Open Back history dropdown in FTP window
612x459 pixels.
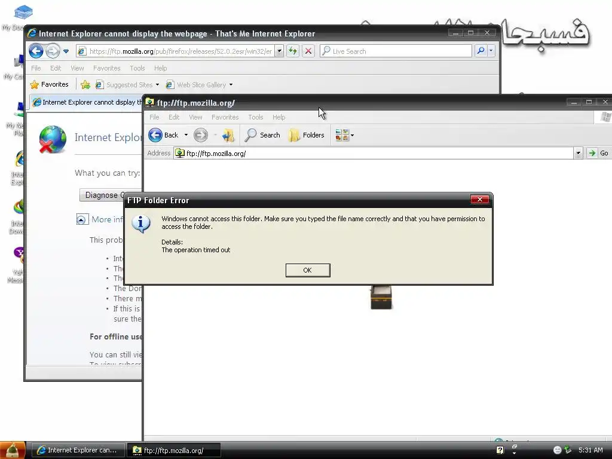[x=186, y=135]
